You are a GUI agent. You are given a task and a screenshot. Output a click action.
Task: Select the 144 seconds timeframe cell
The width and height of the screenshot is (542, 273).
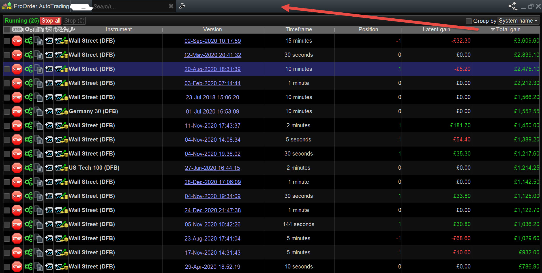pos(299,224)
